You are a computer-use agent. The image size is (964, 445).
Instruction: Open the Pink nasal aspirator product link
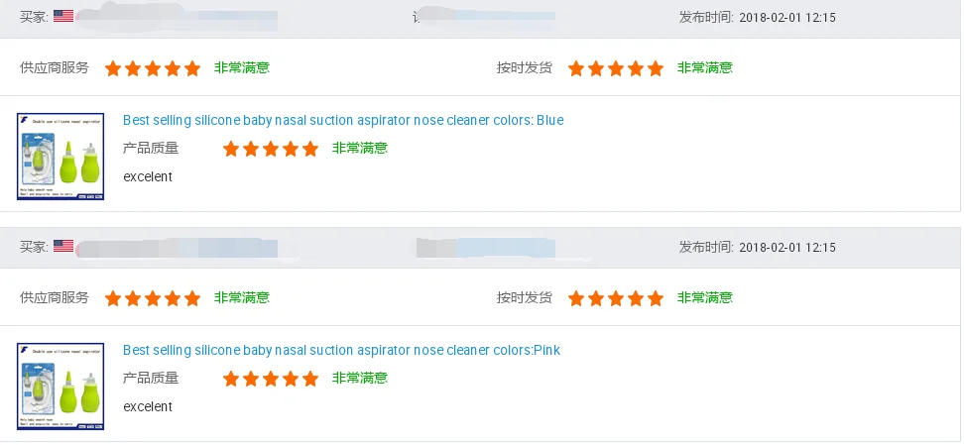341,350
